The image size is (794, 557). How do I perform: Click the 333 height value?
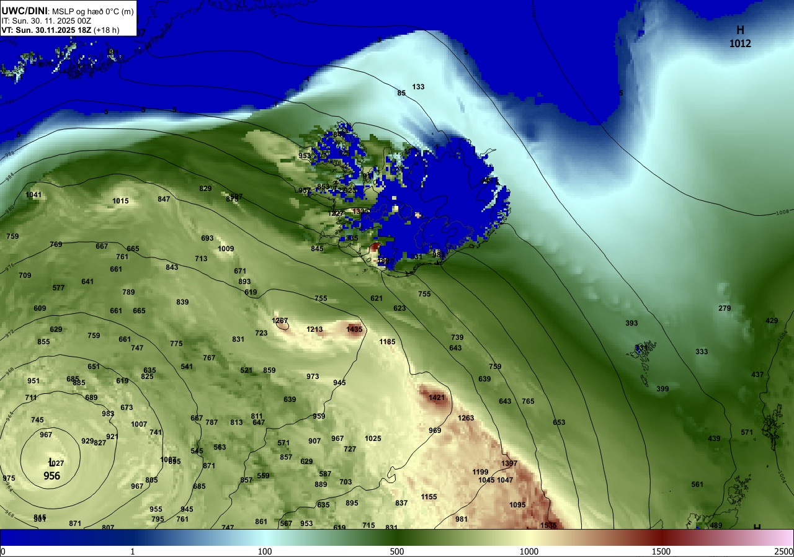pyautogui.click(x=702, y=352)
